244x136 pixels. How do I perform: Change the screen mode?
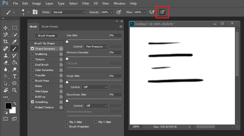14,119
